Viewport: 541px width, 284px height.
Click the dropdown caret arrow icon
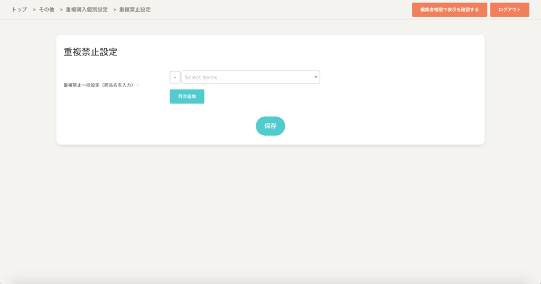tap(316, 77)
